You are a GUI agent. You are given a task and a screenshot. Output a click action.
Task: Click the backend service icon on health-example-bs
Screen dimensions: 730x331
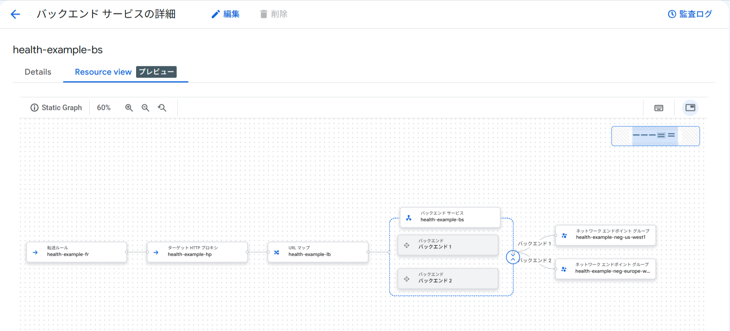tap(409, 218)
